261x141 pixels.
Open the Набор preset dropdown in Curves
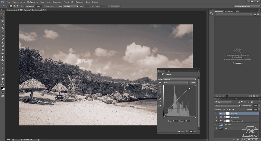point(180,79)
